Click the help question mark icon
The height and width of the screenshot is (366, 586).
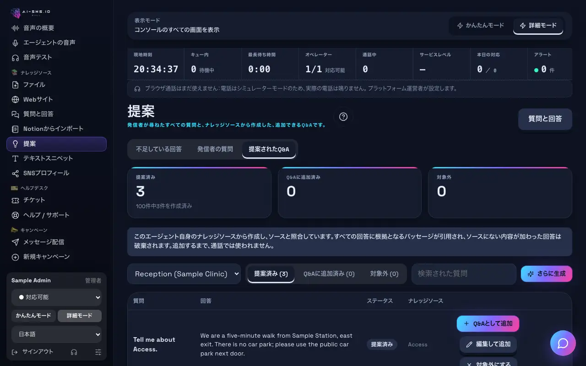tap(343, 117)
